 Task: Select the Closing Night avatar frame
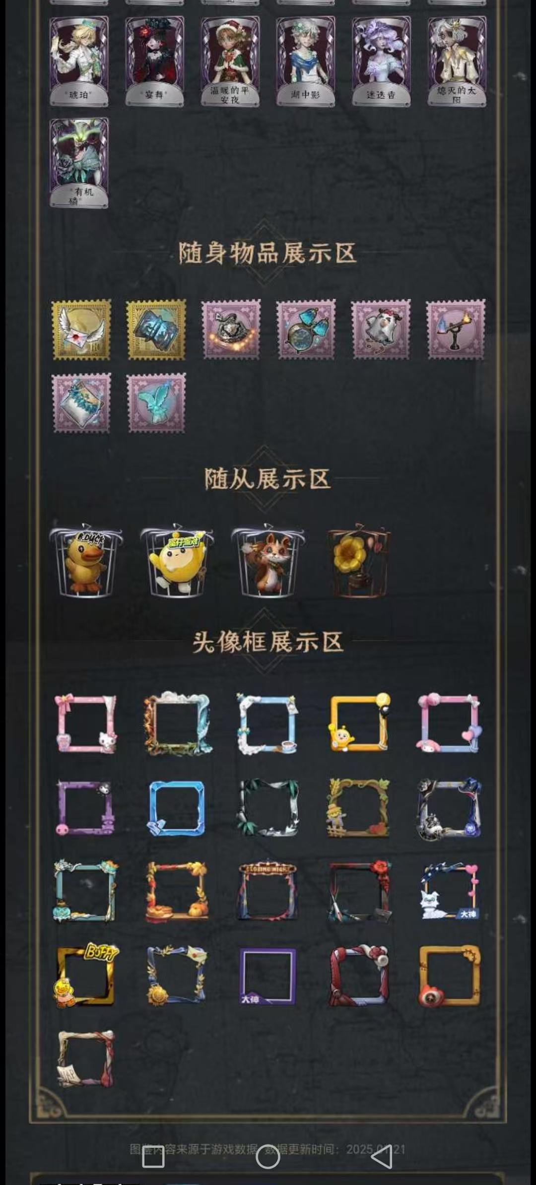click(x=268, y=891)
